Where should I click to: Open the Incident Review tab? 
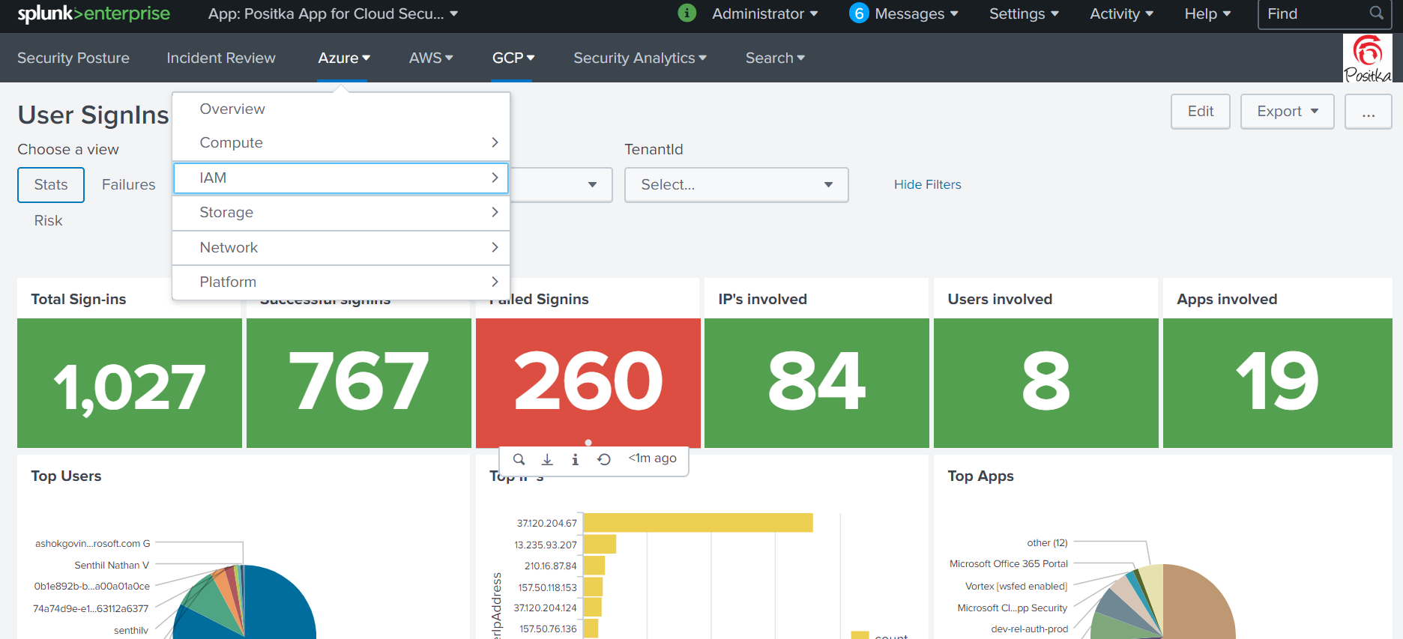click(221, 58)
